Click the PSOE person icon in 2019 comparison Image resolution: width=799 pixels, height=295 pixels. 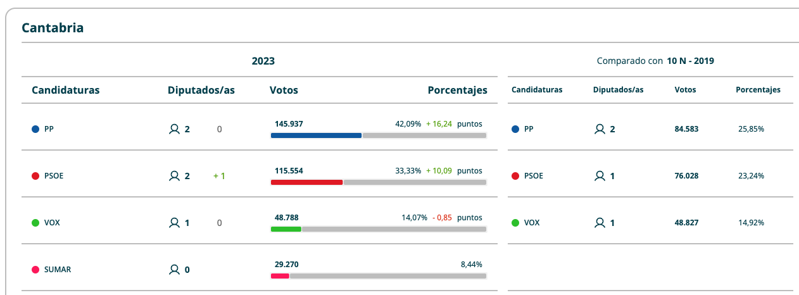coord(599,176)
